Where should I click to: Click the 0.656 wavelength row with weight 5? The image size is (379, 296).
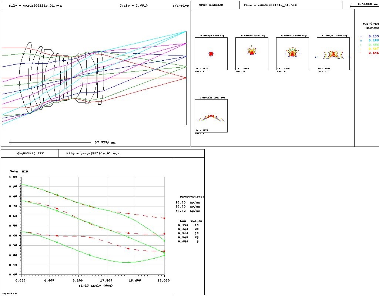pos(188,242)
